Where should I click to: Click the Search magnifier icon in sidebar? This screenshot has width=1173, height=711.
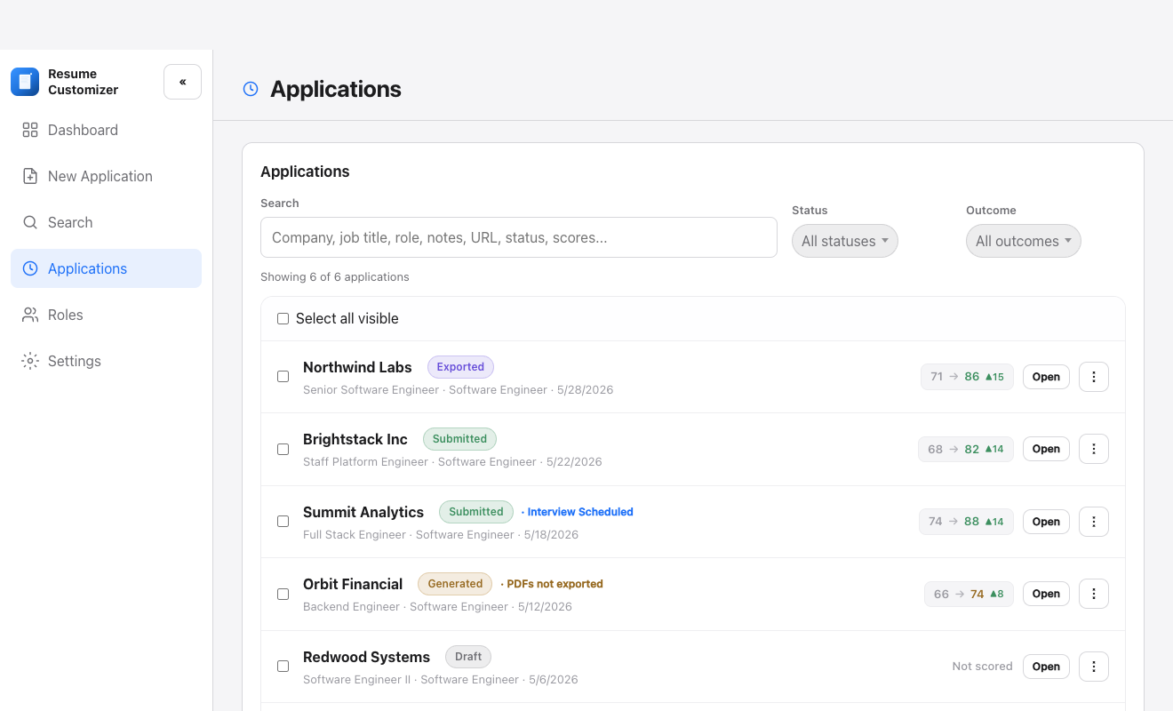pyautogui.click(x=30, y=222)
